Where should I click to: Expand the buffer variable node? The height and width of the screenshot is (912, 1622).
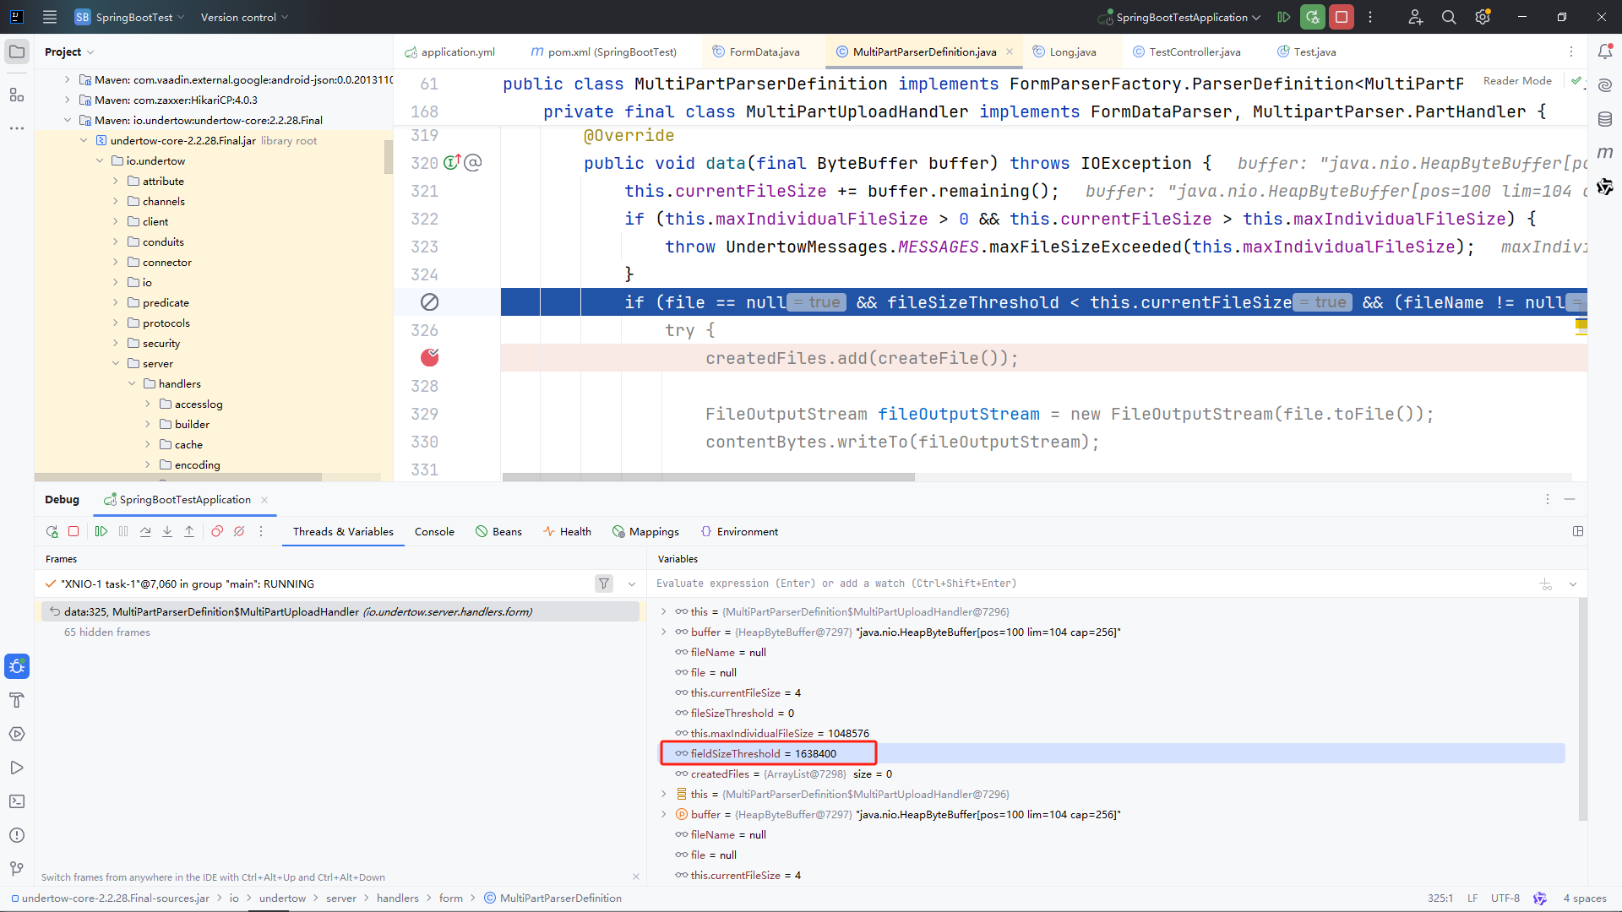tap(663, 632)
